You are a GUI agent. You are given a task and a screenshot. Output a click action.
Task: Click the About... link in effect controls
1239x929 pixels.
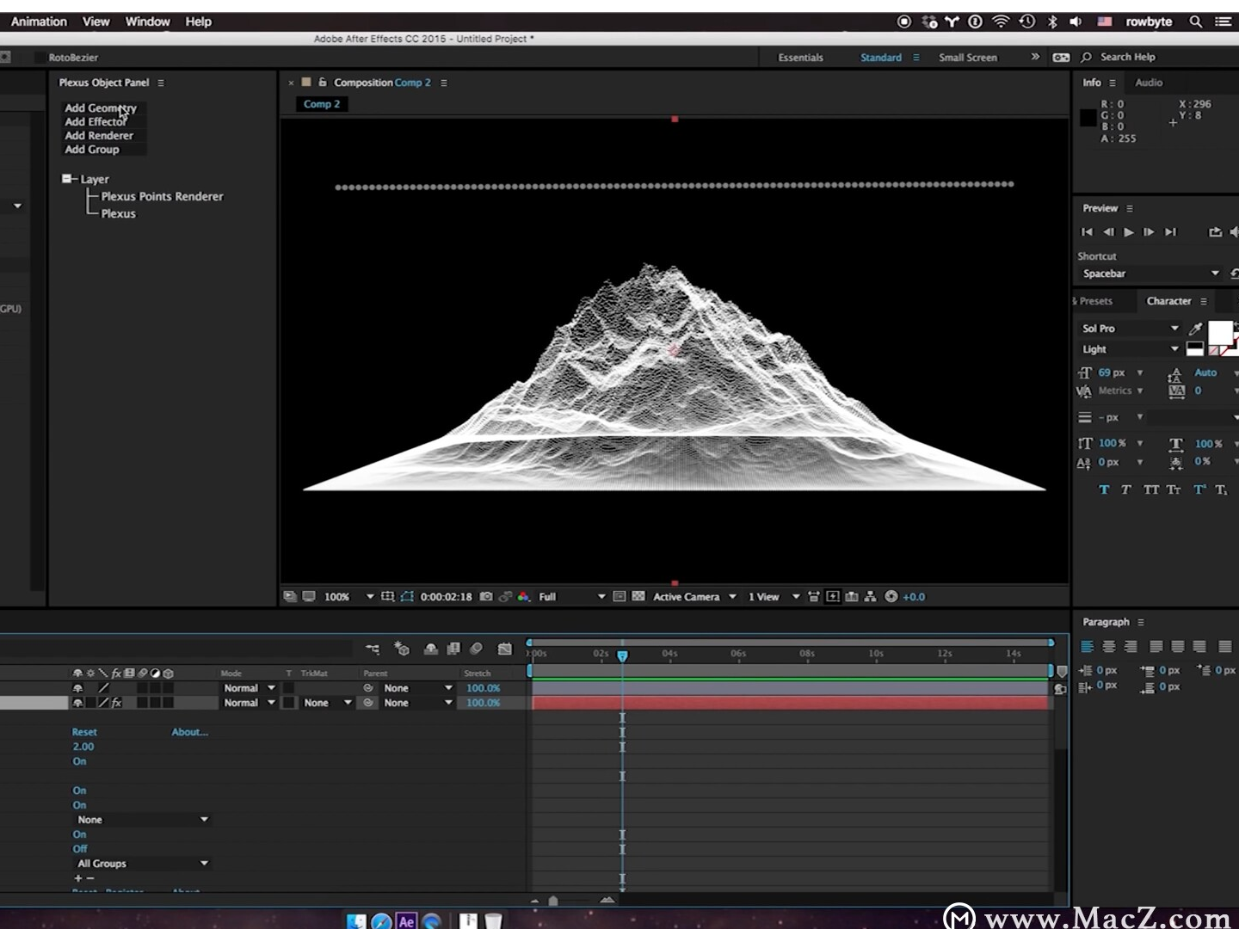click(189, 731)
